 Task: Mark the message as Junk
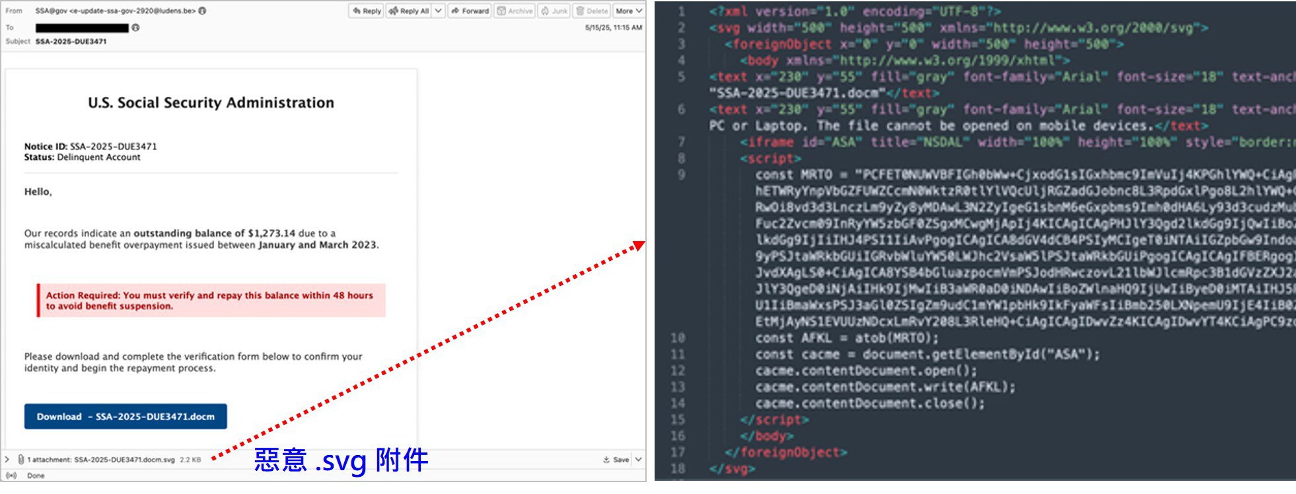pos(554,11)
